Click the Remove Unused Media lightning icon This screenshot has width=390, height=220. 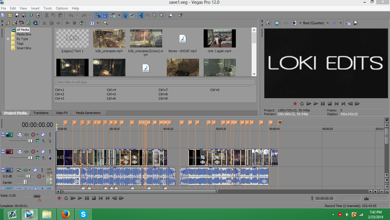click(8, 23)
